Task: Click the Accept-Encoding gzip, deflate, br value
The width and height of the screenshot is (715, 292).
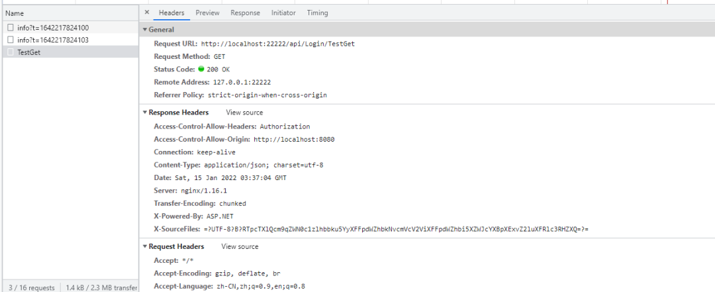Action: coord(248,273)
